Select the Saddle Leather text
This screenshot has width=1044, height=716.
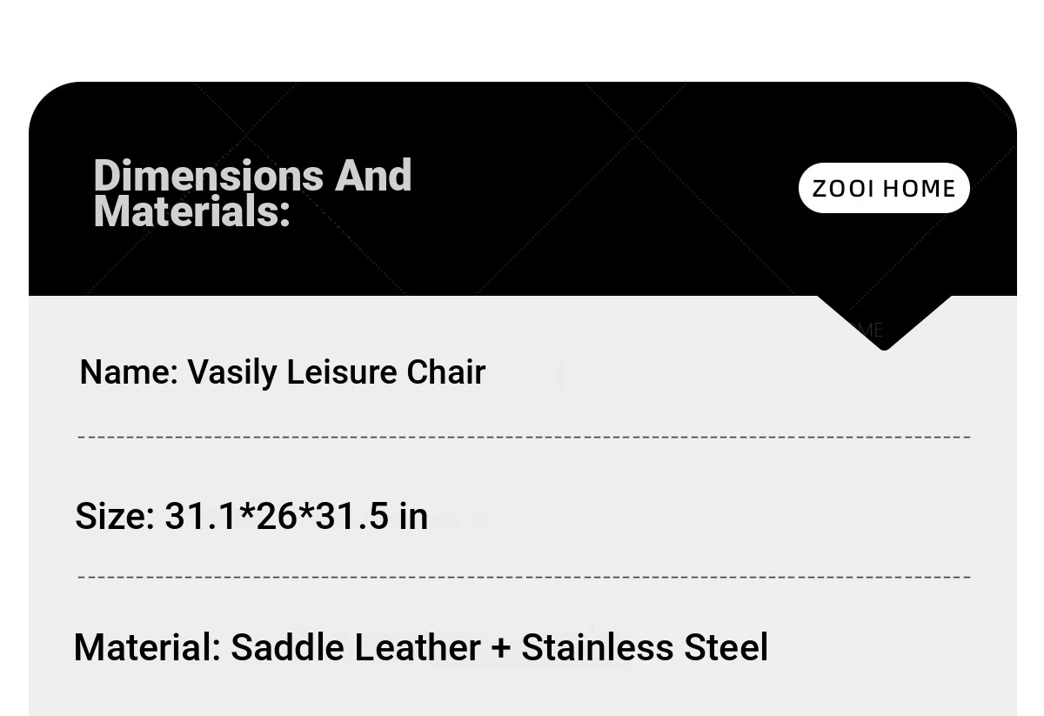(x=355, y=648)
